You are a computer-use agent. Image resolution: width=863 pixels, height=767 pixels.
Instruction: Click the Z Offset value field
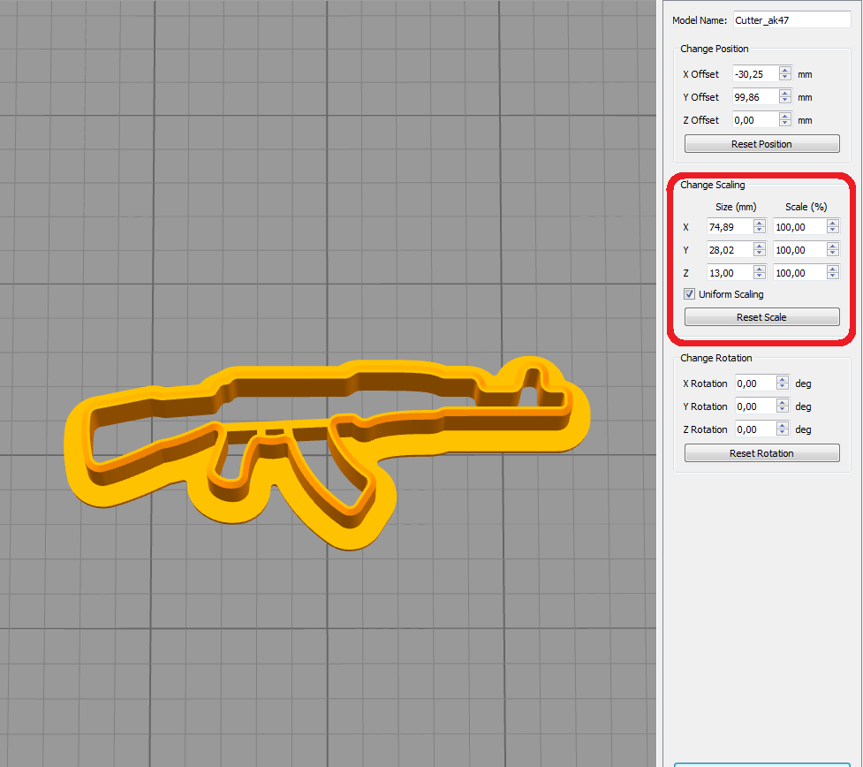tap(755, 120)
